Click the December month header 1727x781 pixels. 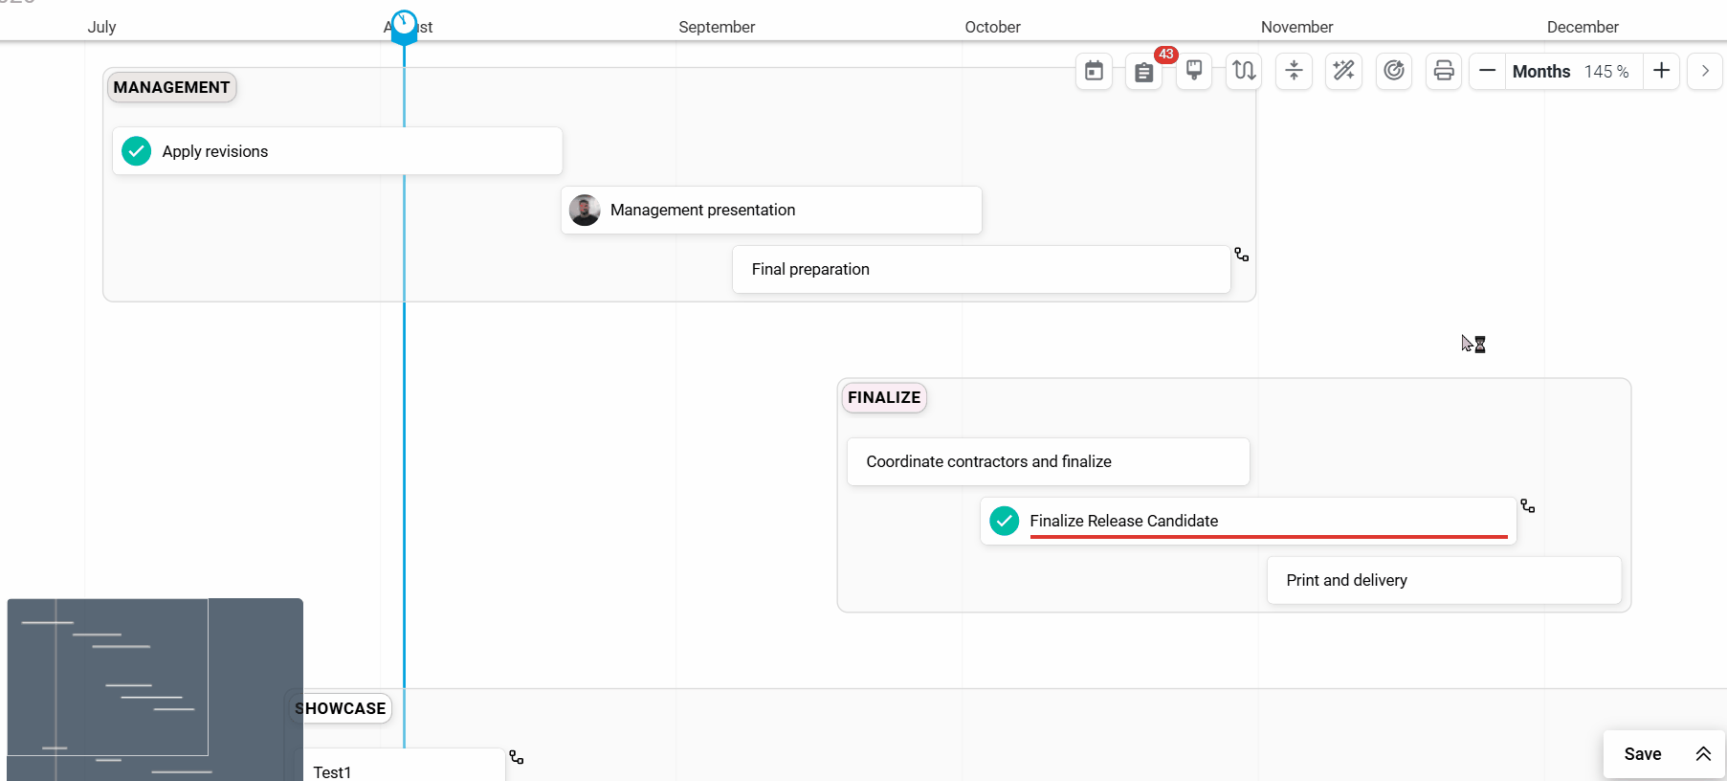point(1583,27)
